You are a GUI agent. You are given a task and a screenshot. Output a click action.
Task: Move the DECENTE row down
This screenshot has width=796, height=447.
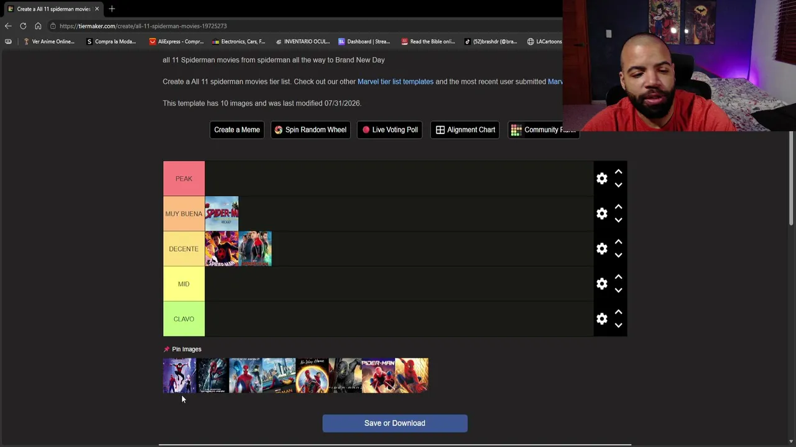pos(618,255)
